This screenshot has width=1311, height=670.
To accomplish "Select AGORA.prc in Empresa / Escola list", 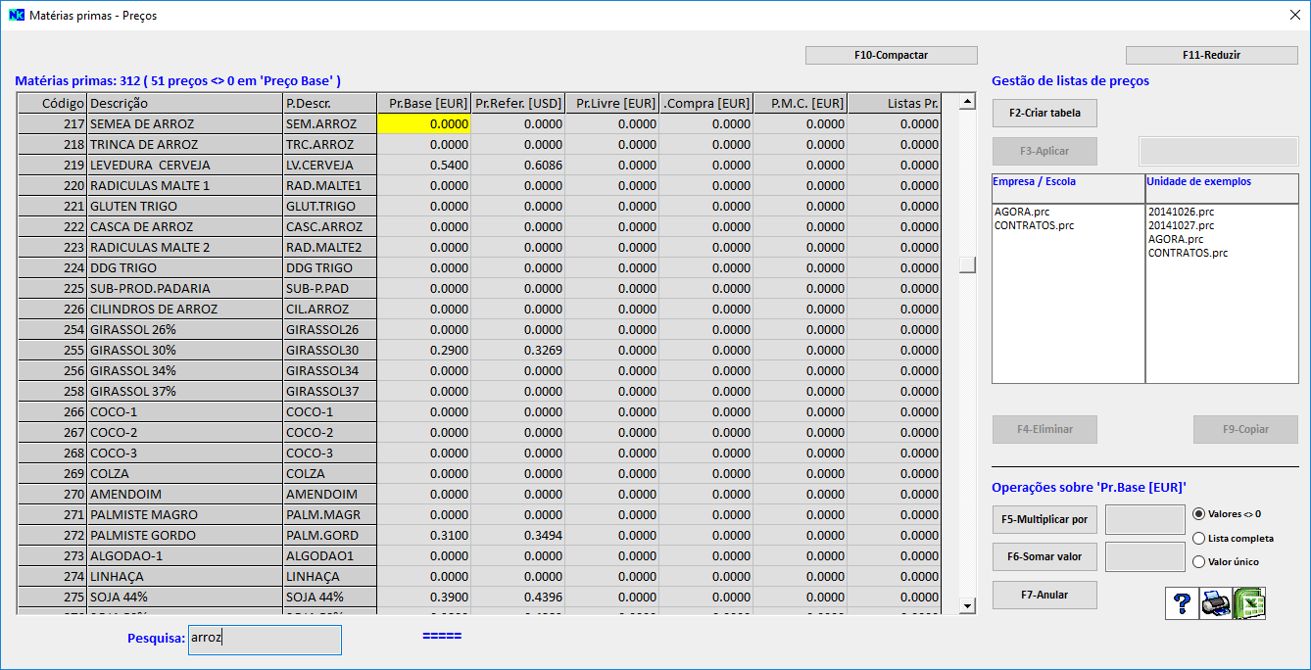I will (x=1021, y=212).
